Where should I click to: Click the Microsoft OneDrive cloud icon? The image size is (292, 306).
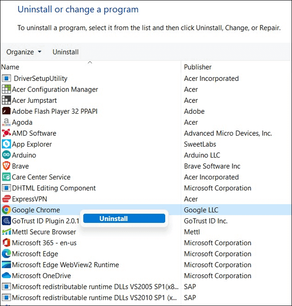click(x=6, y=276)
